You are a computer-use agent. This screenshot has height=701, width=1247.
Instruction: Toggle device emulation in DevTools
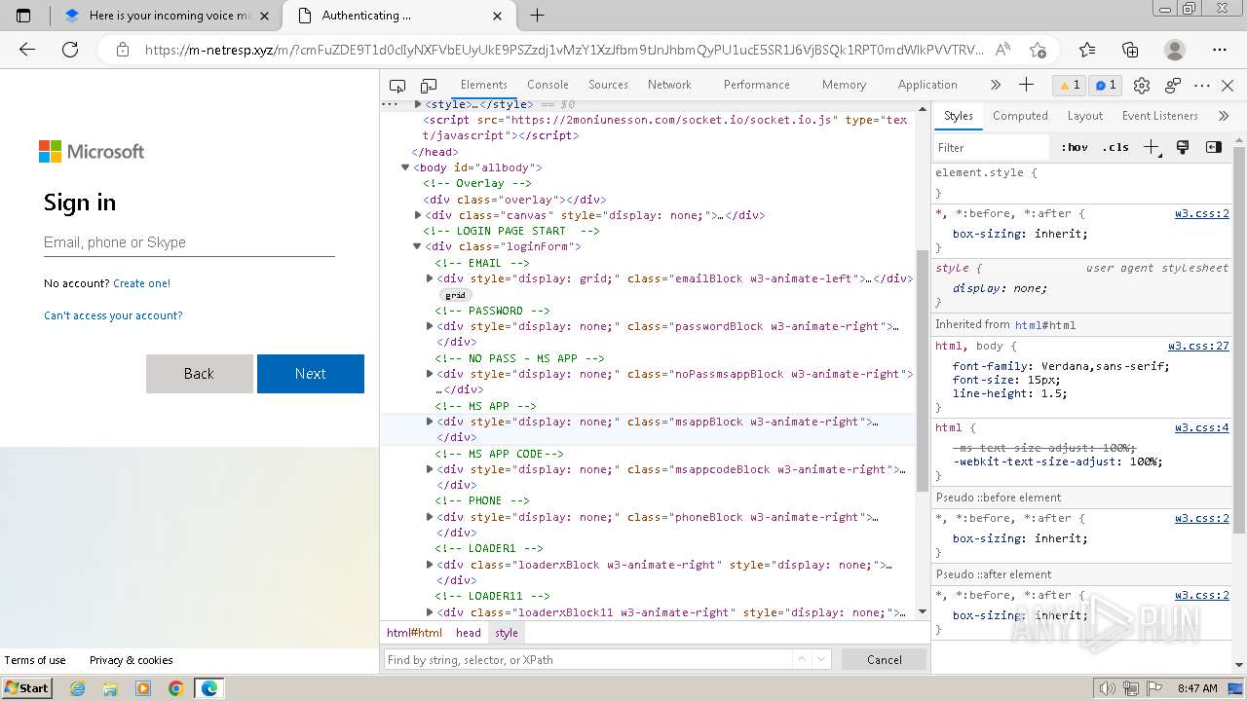[429, 86]
